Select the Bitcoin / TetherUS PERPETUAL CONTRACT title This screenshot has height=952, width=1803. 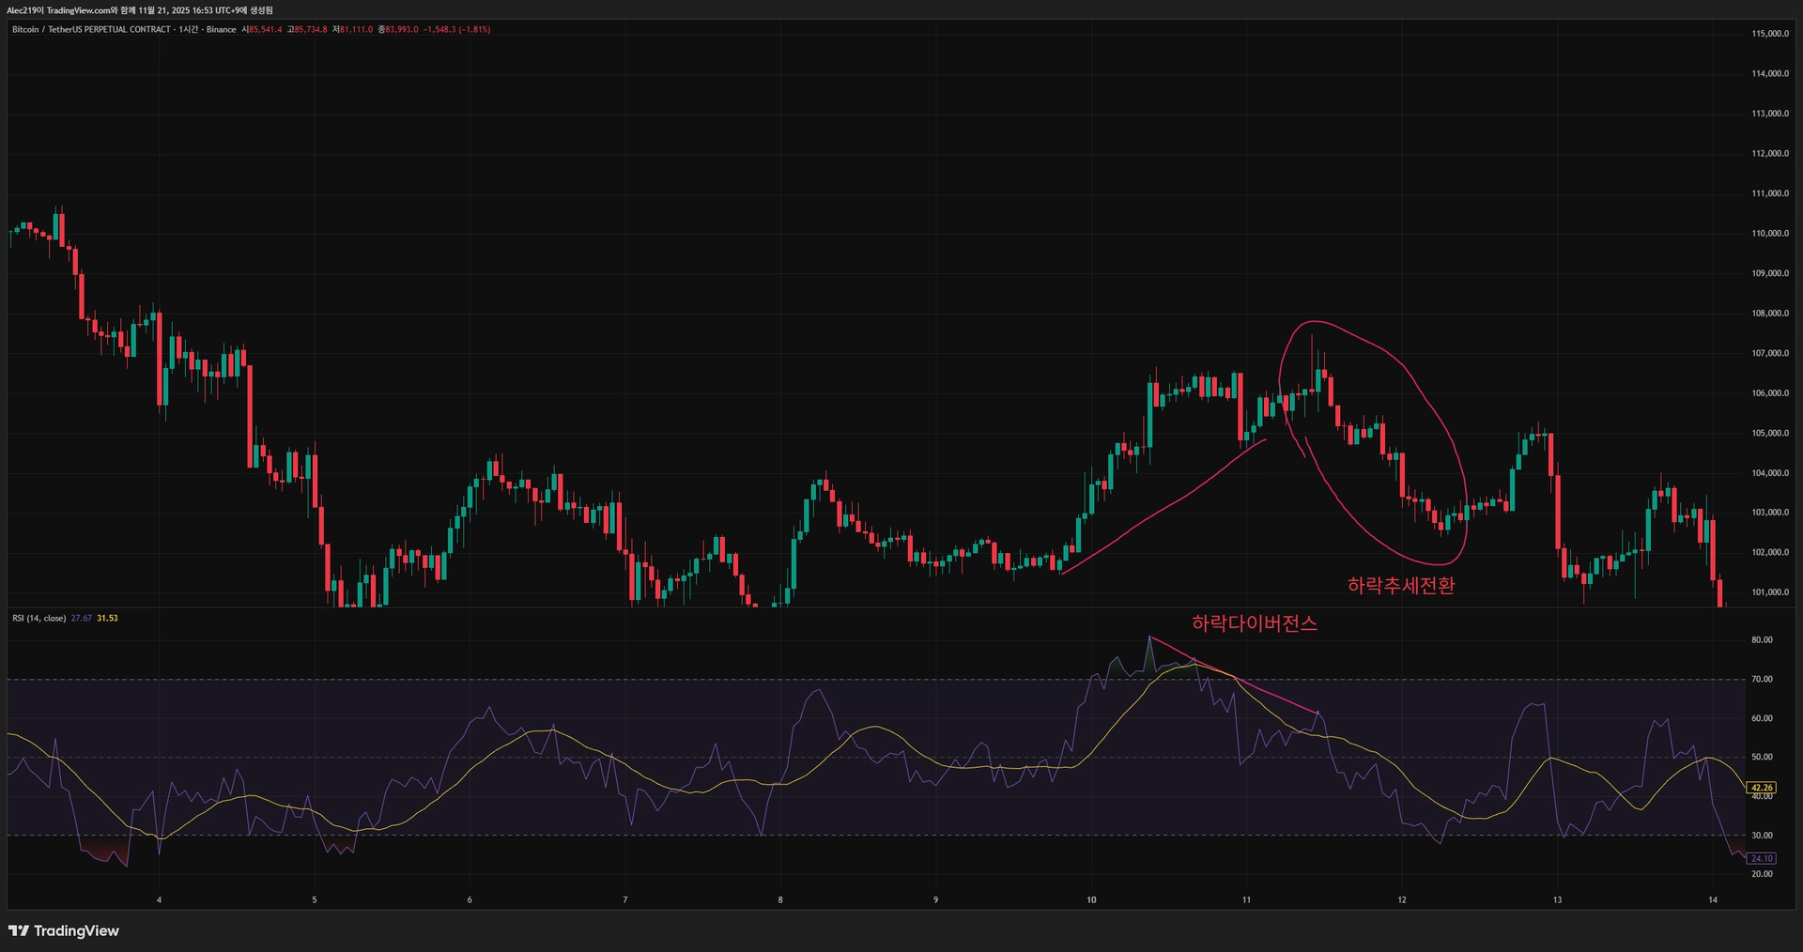(91, 29)
